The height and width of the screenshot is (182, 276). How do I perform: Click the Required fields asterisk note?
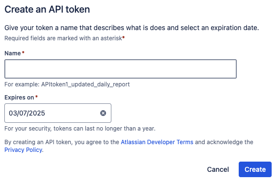click(x=63, y=38)
